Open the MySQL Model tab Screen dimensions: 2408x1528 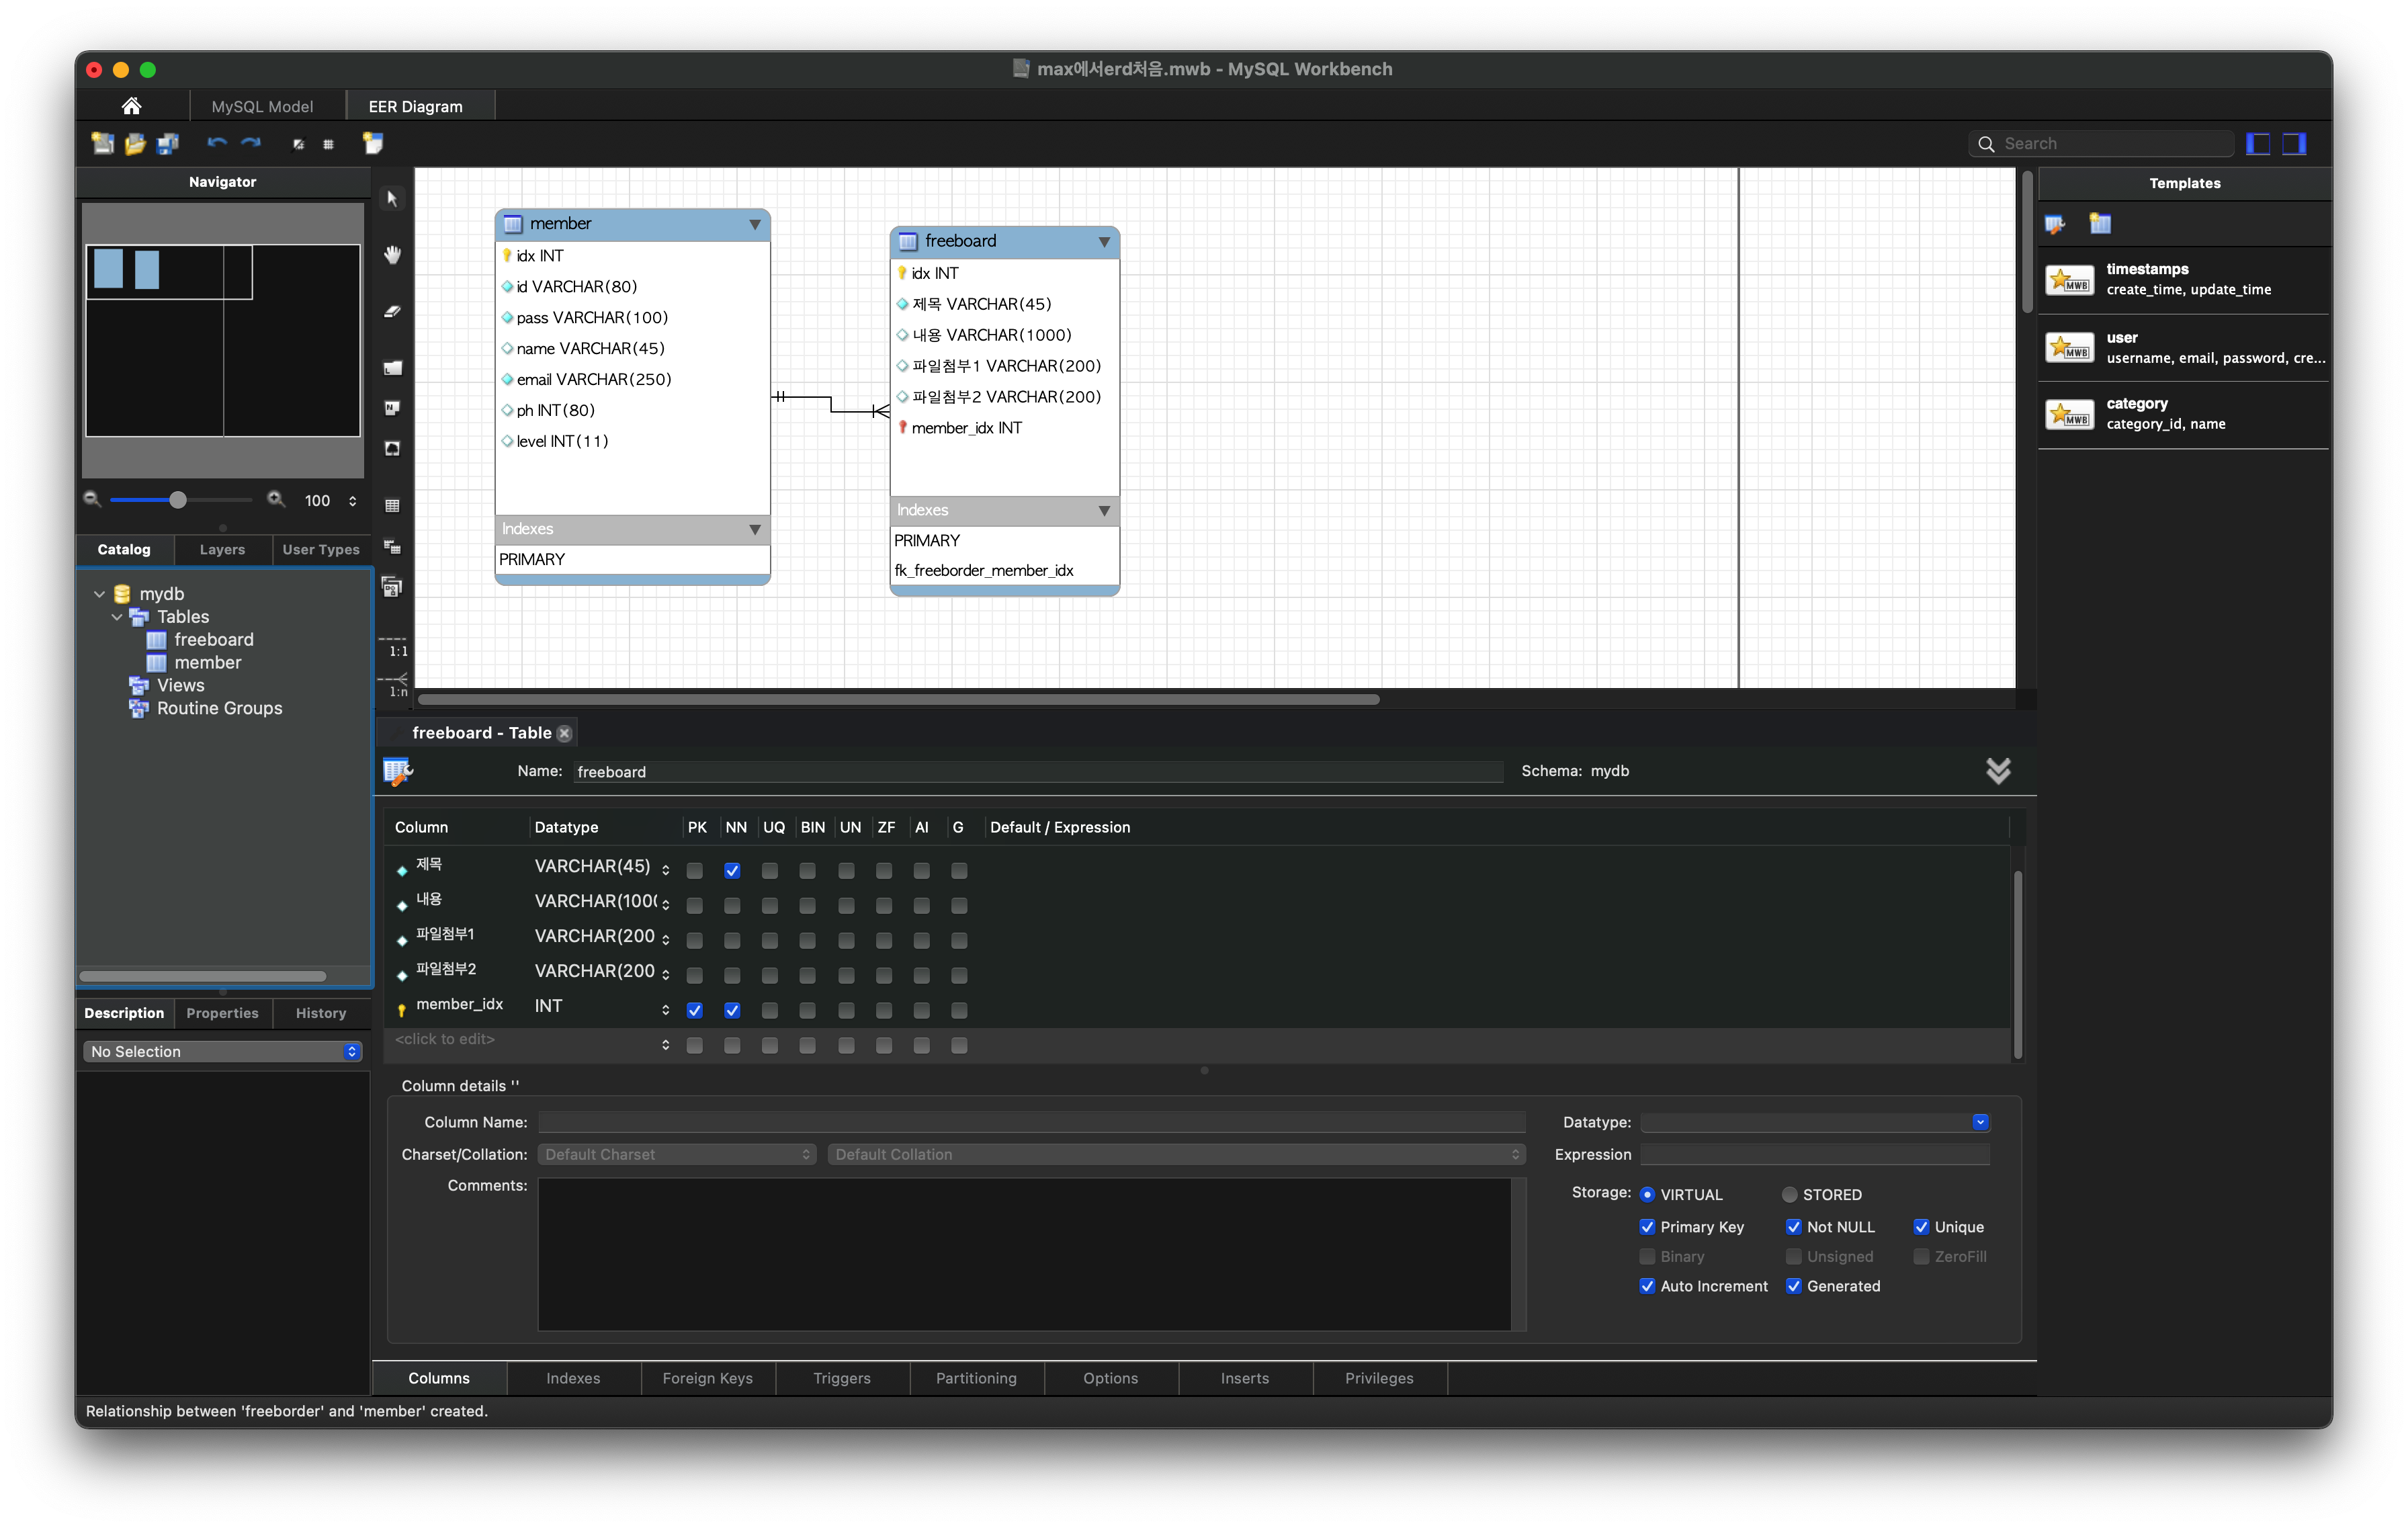[262, 106]
